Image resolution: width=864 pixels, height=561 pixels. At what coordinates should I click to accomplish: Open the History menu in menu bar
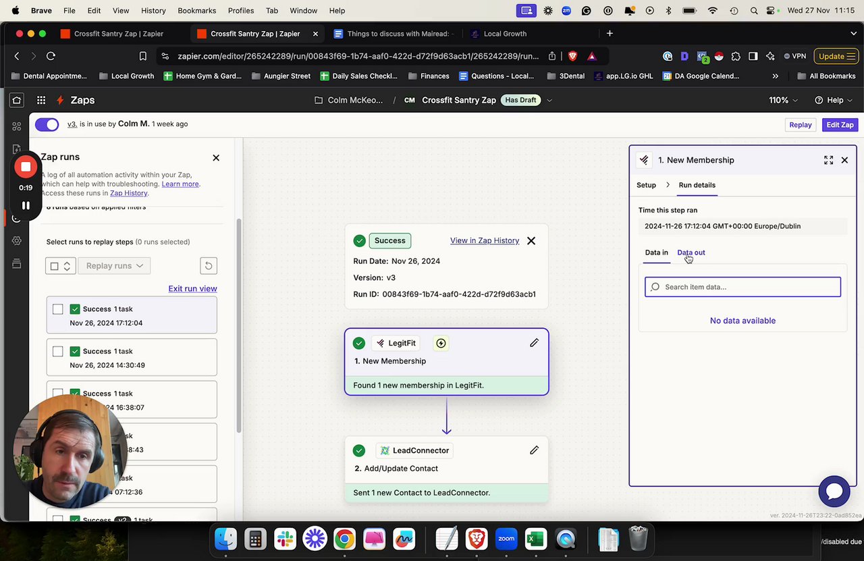153,10
